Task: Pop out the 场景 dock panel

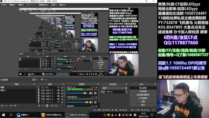Action: coord(34,84)
